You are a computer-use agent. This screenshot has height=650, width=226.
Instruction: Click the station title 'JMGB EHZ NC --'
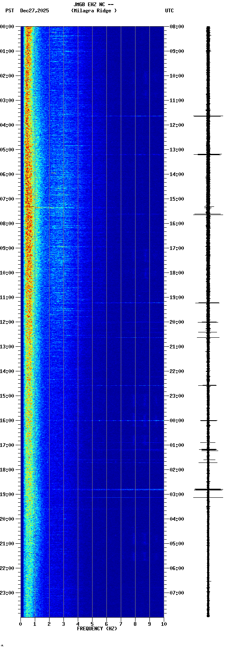click(x=93, y=5)
